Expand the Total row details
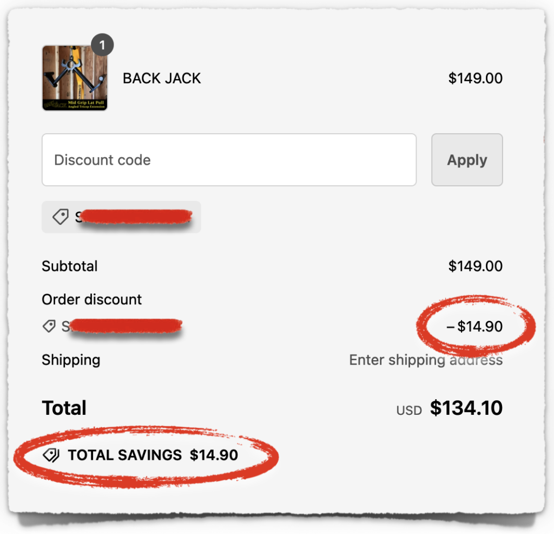This screenshot has width=554, height=534. [x=64, y=408]
